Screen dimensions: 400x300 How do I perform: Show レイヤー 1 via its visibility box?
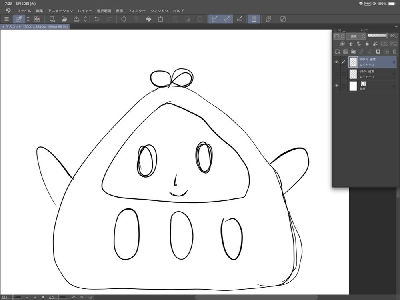[x=337, y=74]
